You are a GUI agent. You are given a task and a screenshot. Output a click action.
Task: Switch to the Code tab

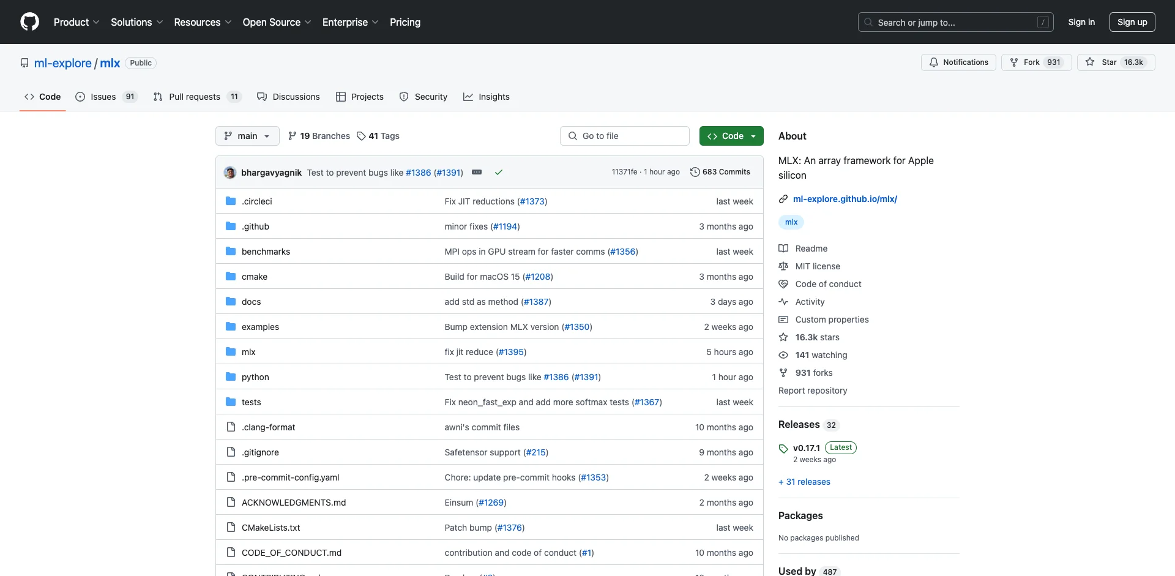(x=43, y=97)
